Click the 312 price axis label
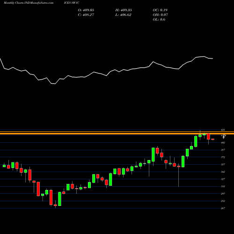Screen dimensions: 234x234 [x=223, y=186]
